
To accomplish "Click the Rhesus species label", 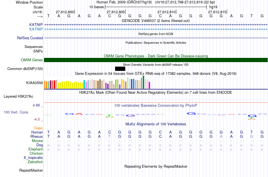I will click(37, 136).
